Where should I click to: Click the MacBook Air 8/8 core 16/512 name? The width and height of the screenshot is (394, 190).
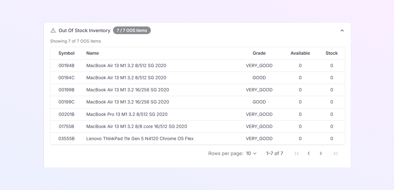click(x=137, y=127)
